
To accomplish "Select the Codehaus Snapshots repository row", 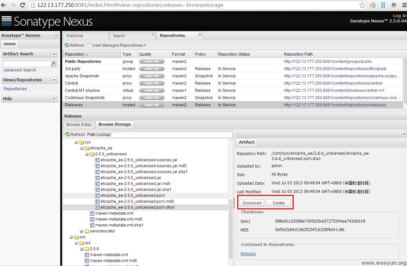I will [233, 98].
